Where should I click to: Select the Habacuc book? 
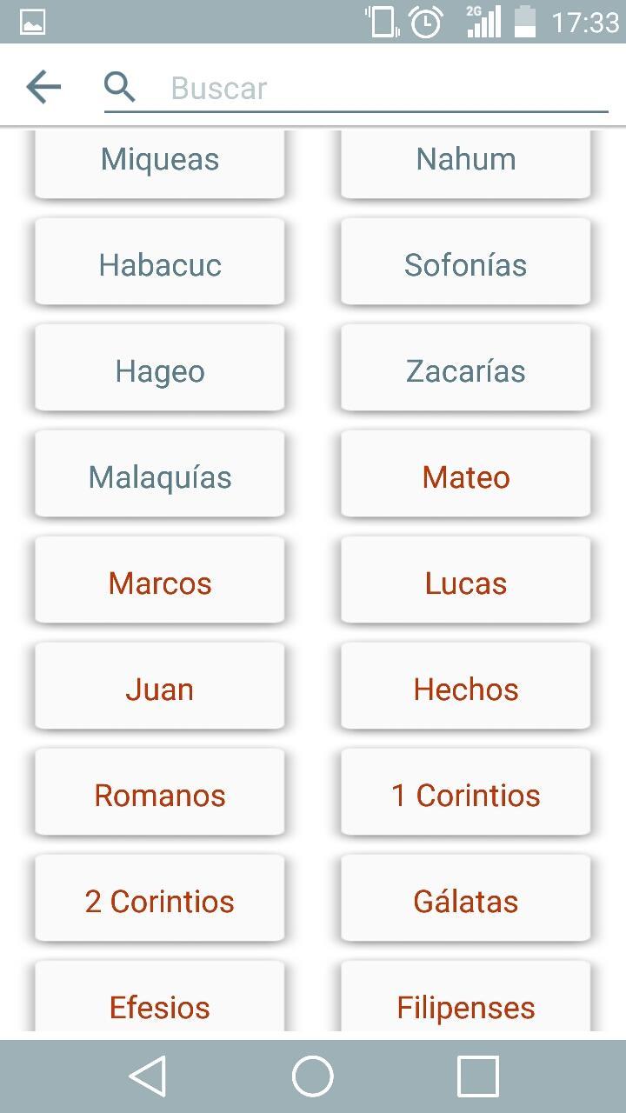click(x=160, y=264)
